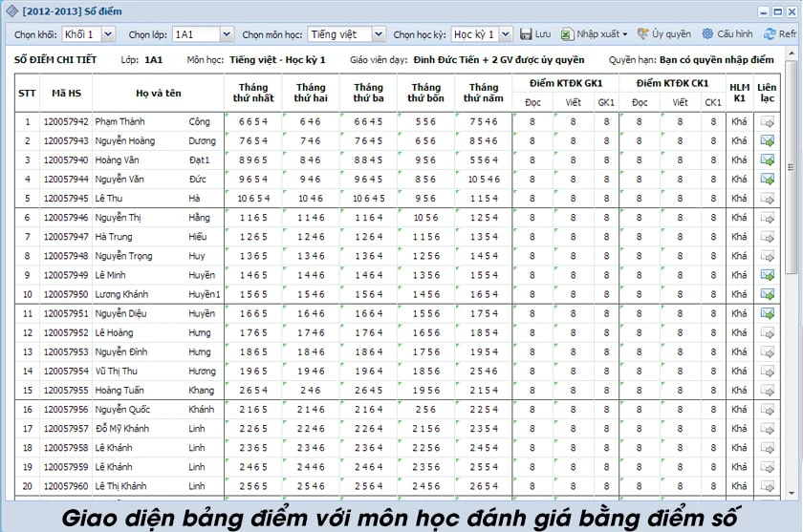Click contact icon for Lê Thu Hà

767,199
